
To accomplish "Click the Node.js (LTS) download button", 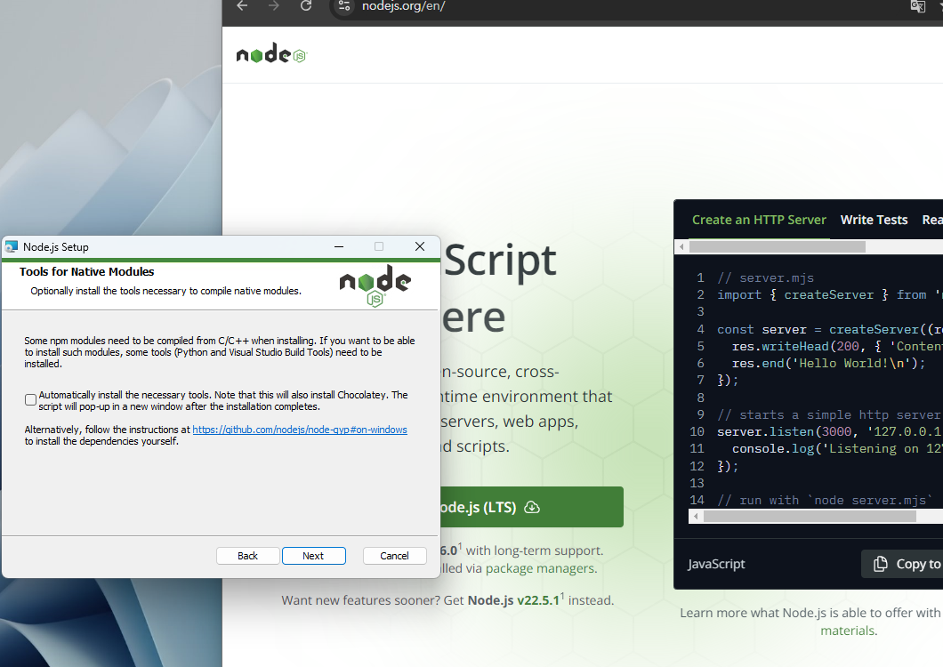I will tap(532, 507).
